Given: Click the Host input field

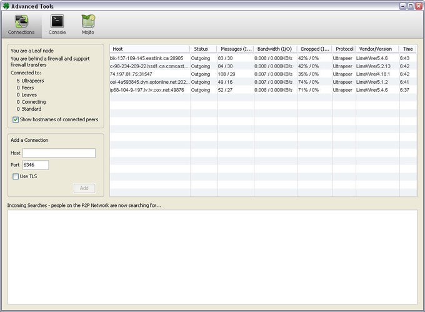Looking at the screenshot, I should click(x=59, y=153).
